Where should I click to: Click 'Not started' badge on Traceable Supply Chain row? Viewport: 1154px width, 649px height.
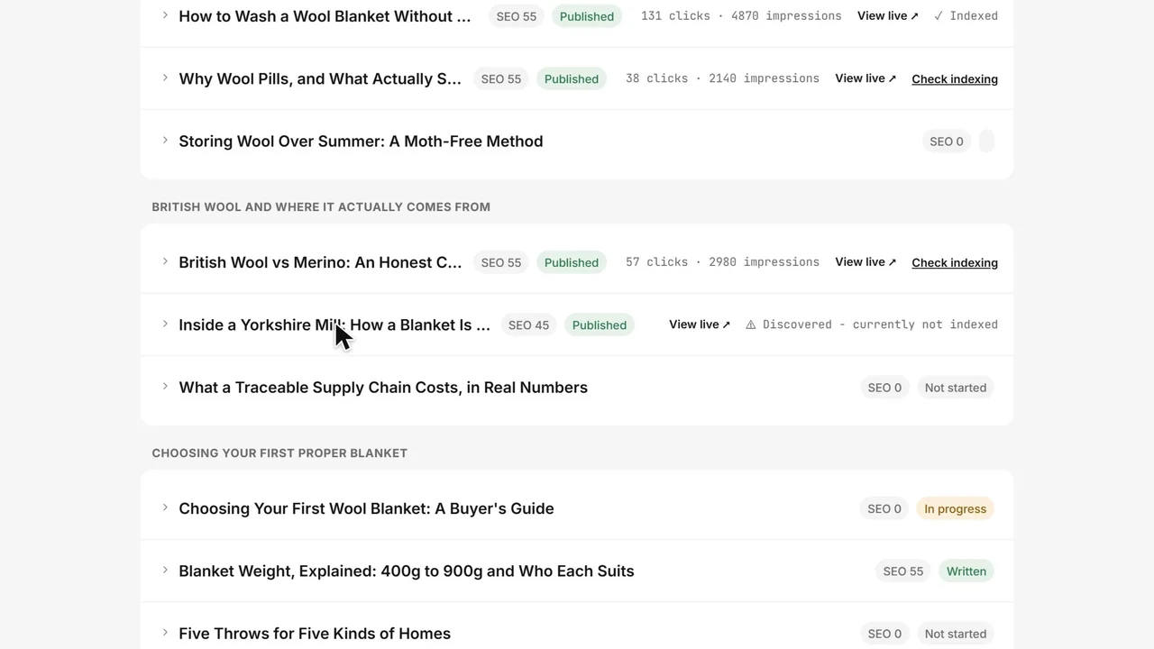pyautogui.click(x=955, y=388)
